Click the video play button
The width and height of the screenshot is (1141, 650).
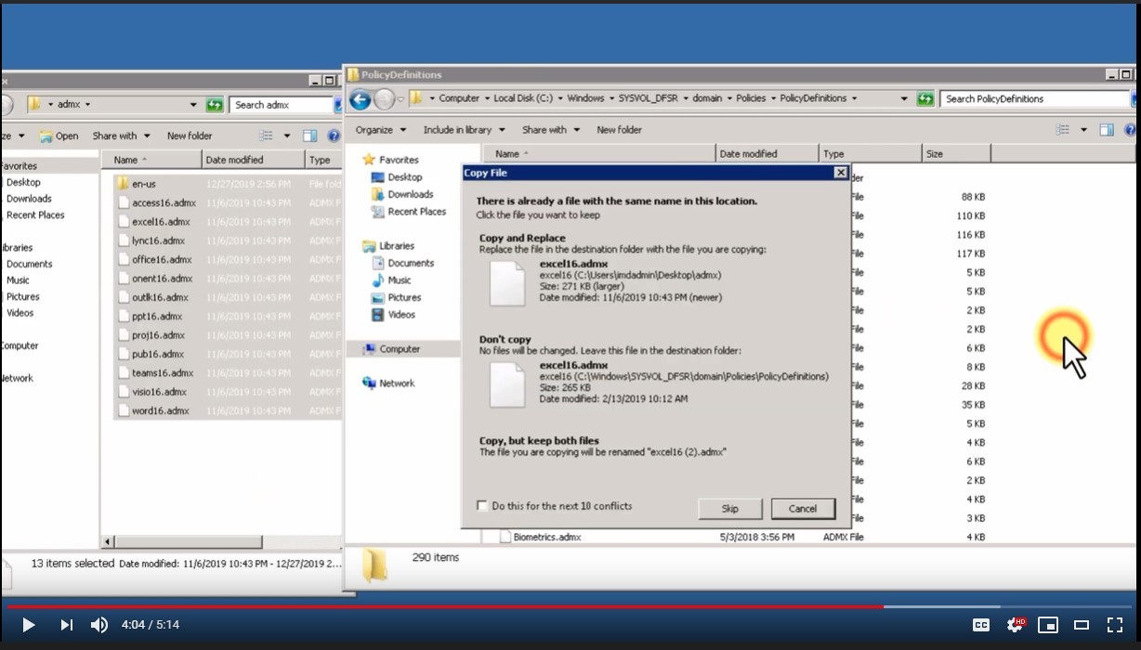click(x=29, y=625)
